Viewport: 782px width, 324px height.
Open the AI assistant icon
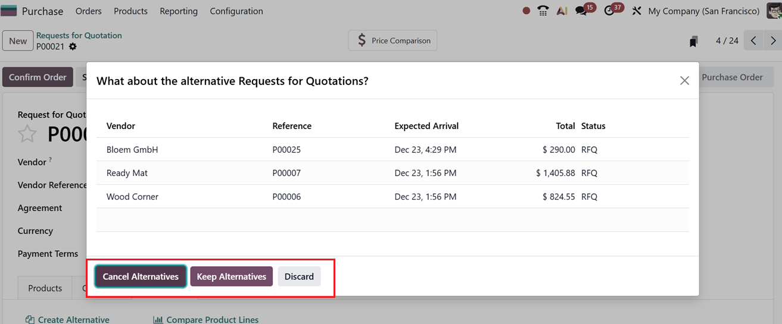[562, 11]
